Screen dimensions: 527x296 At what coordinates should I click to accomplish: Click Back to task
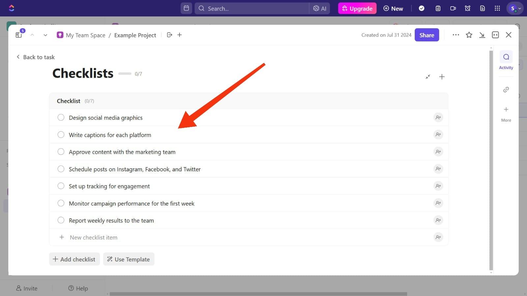pos(36,57)
